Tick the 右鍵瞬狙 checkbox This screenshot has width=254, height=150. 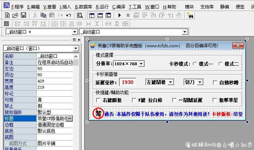pos(98,100)
